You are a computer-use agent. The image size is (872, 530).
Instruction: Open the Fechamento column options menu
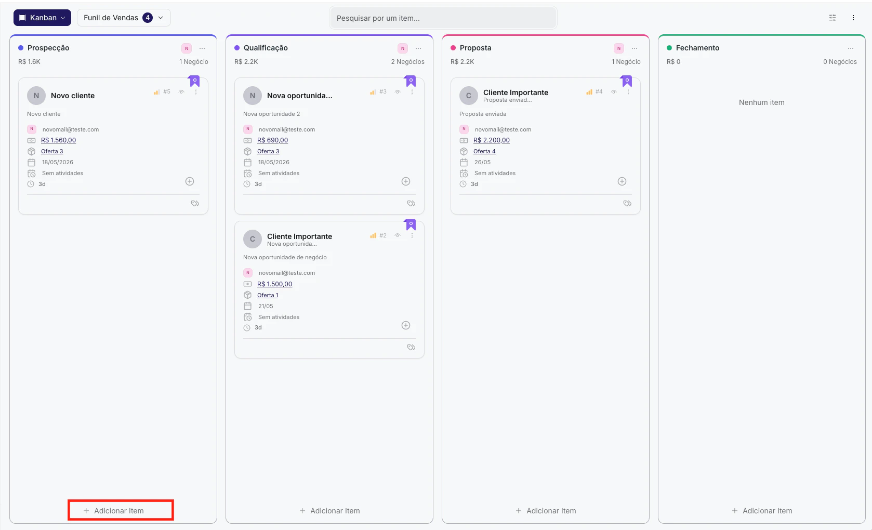(851, 48)
